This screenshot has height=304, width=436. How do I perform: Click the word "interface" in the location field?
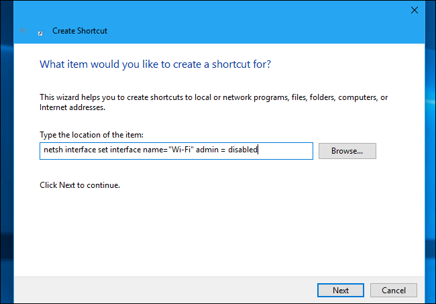click(x=80, y=151)
